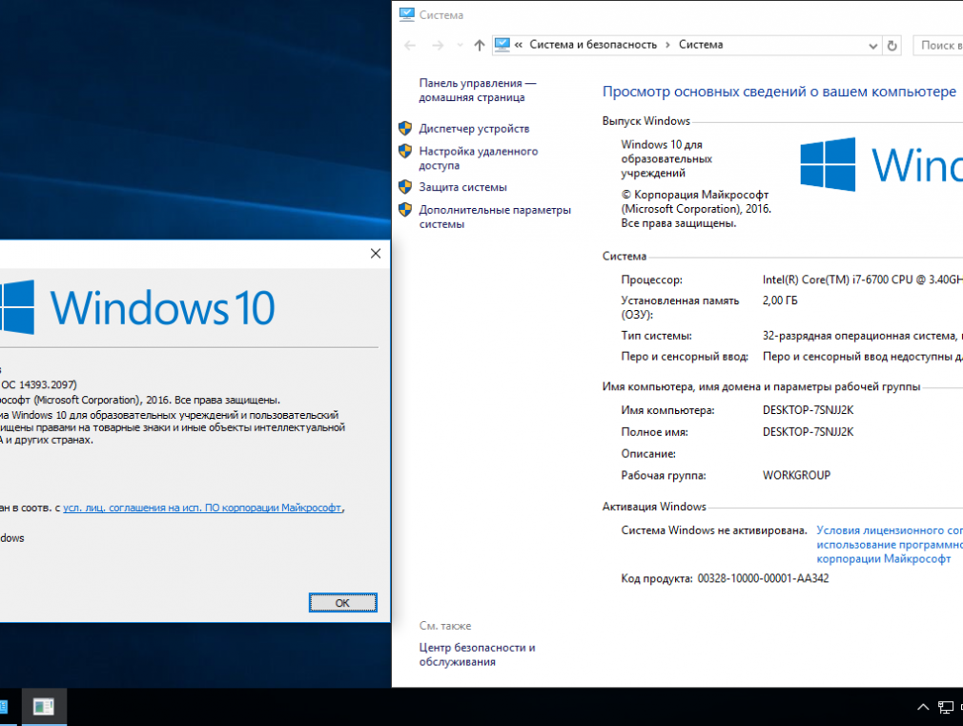The image size is (963, 726).
Task: Click the Forward arrow in System window
Action: [438, 45]
